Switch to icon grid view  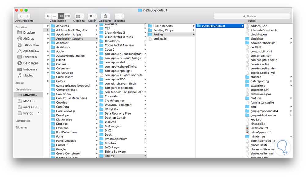[x=48, y=16]
